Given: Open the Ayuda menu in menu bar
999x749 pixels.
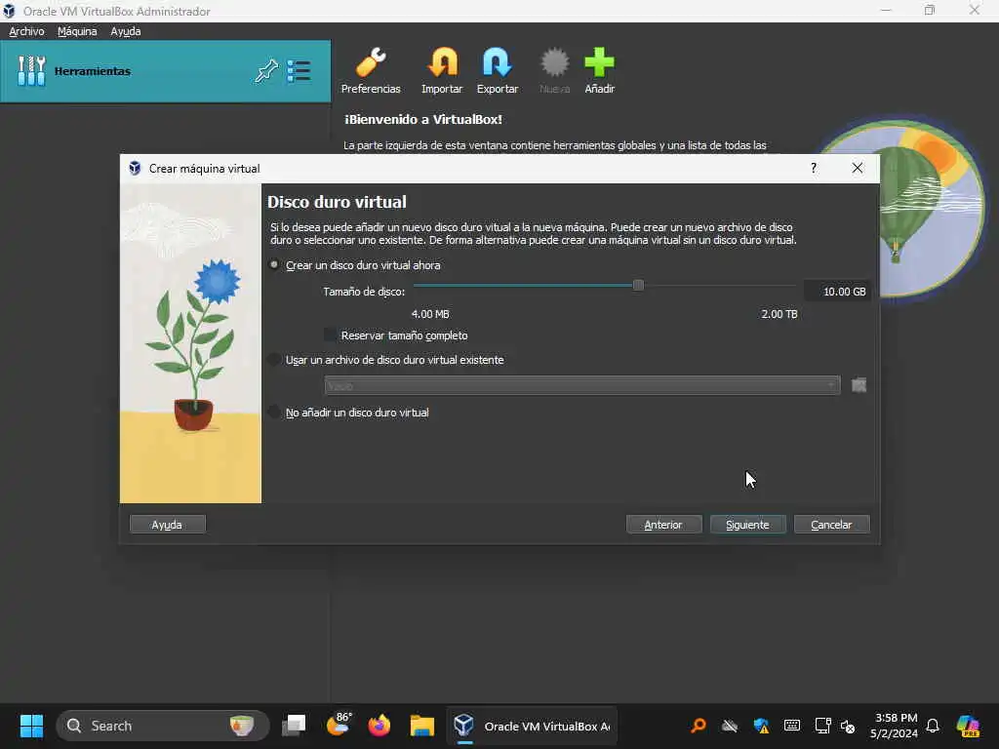Looking at the screenshot, I should pyautogui.click(x=126, y=31).
